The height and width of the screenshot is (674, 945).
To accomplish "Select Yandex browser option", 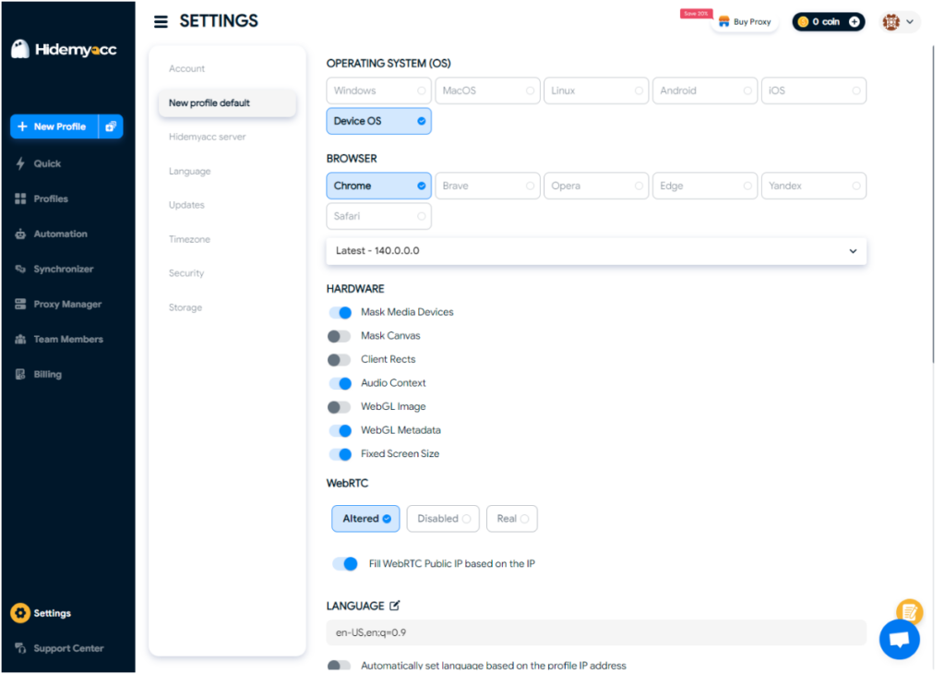I will click(x=814, y=186).
